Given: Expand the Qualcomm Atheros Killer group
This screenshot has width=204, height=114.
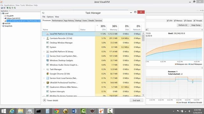Looking at the screenshot, I should (44, 87).
